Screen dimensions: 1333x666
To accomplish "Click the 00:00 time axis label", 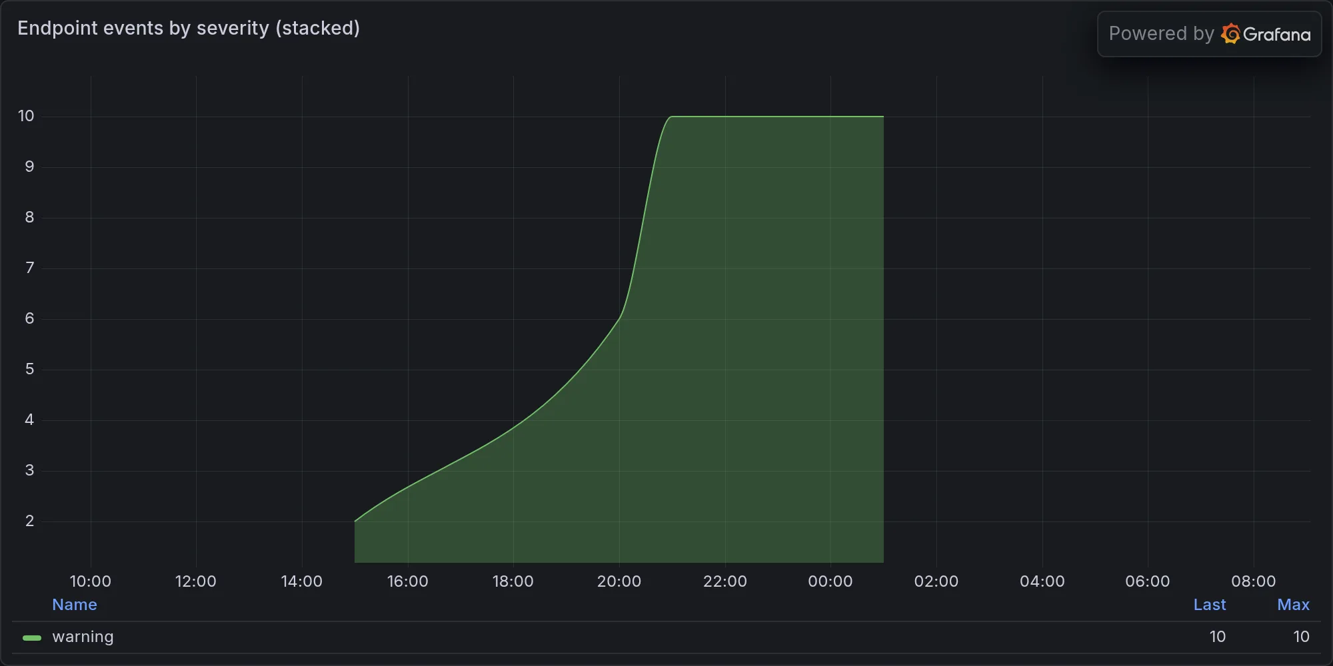I will pyautogui.click(x=830, y=581).
